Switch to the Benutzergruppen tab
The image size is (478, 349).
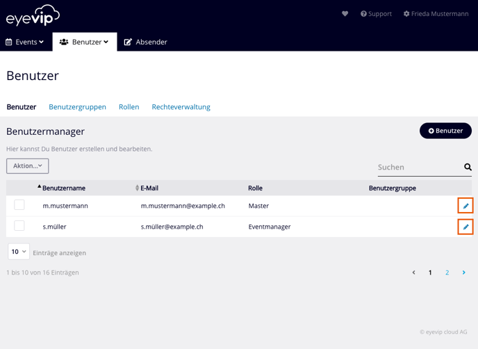point(77,107)
